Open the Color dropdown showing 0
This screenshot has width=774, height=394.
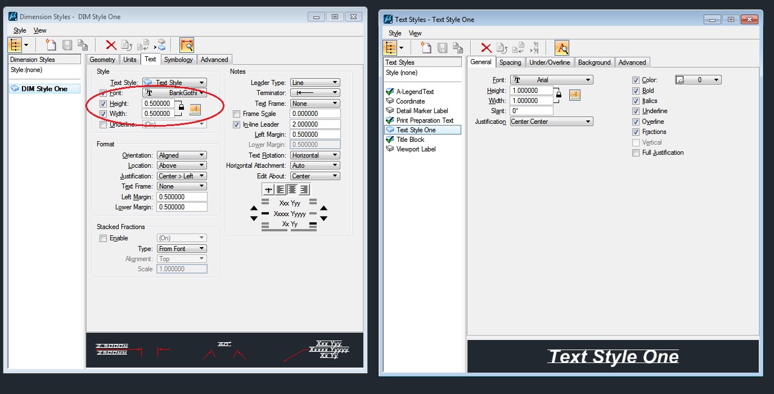(698, 80)
